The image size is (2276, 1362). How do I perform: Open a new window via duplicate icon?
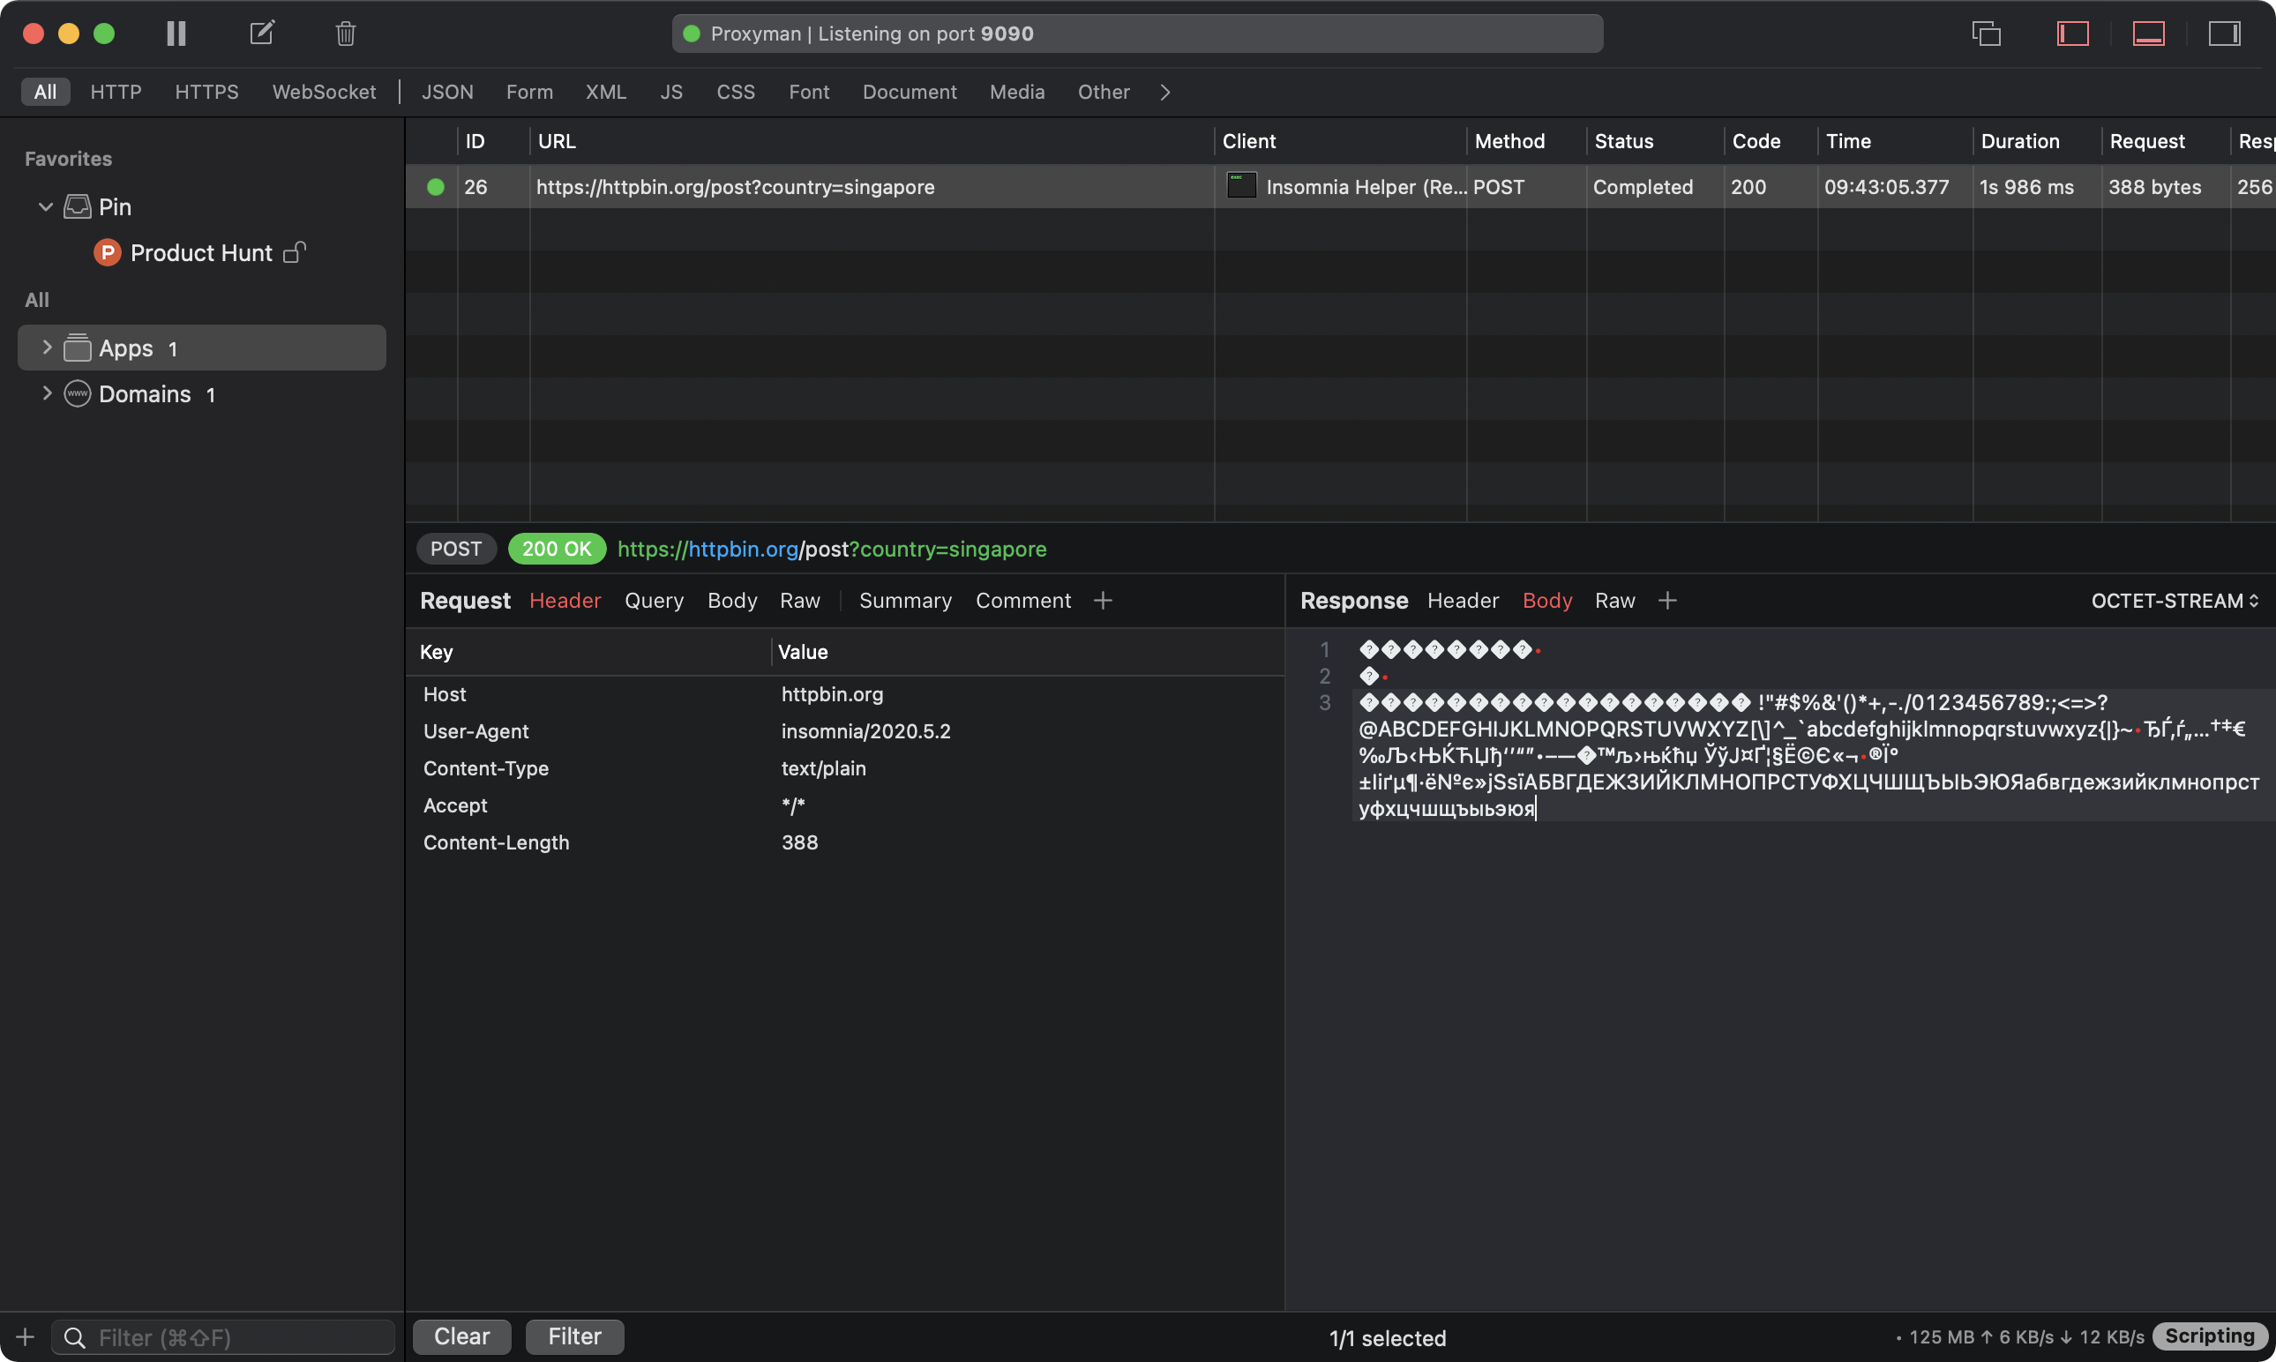click(1988, 33)
